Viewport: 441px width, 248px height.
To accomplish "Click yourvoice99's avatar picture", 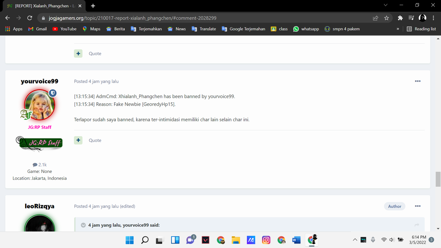I will tap(40, 105).
